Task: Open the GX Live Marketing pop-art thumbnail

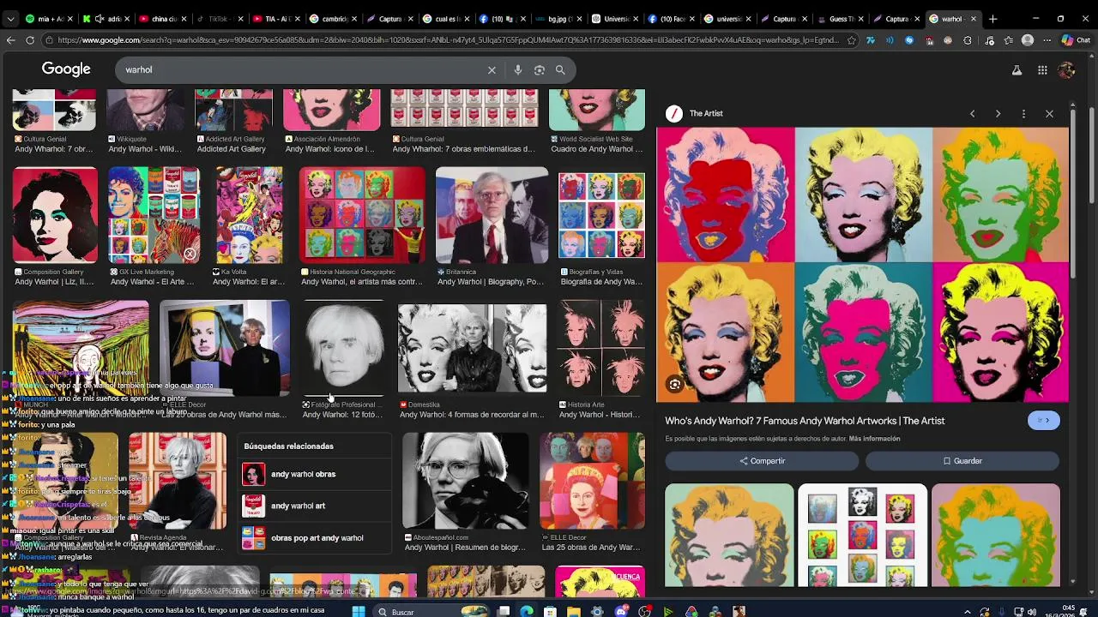Action: pyautogui.click(x=154, y=215)
